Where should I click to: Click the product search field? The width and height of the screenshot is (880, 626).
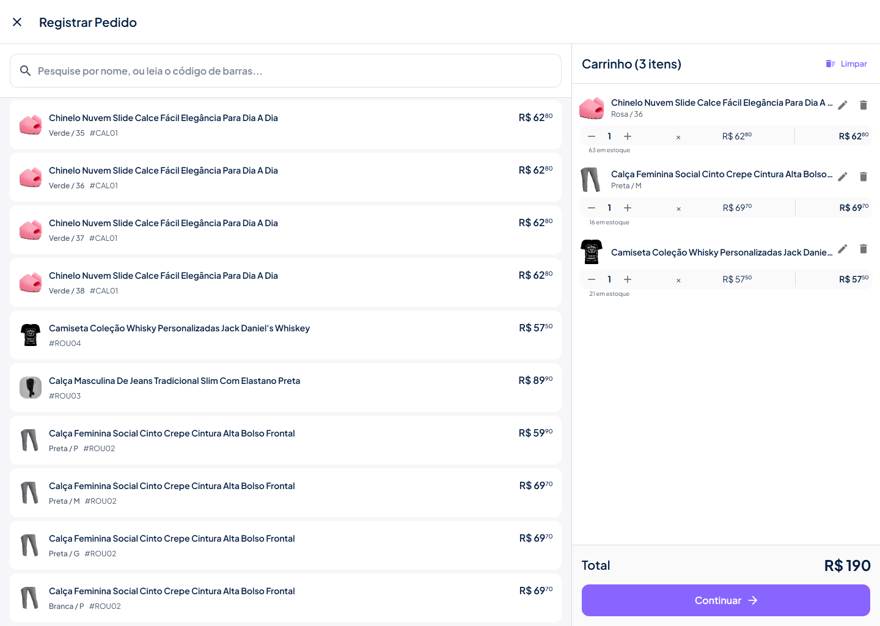(285, 71)
